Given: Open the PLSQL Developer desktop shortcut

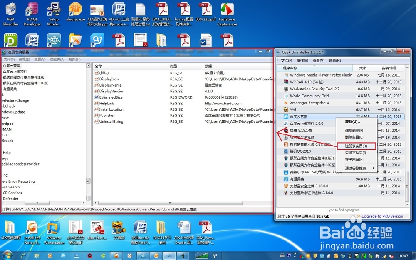Looking at the screenshot, I should pyautogui.click(x=32, y=15).
